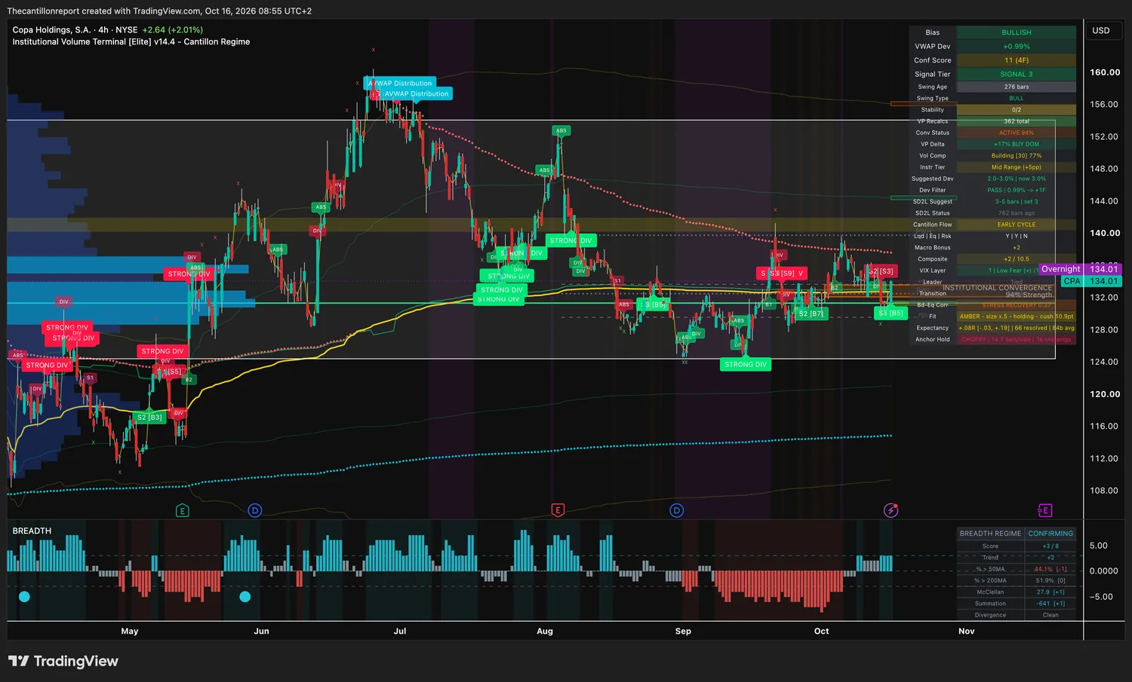Click the blue dividend D marker near September
1132x682 pixels.
click(677, 511)
